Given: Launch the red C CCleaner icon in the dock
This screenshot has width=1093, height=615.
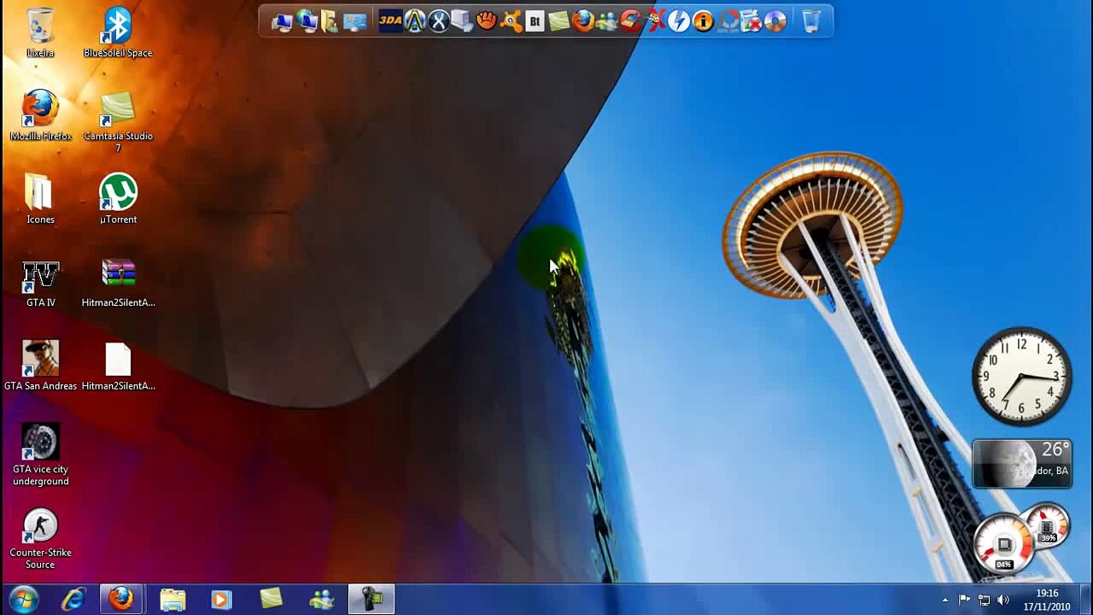Looking at the screenshot, I should [629, 21].
